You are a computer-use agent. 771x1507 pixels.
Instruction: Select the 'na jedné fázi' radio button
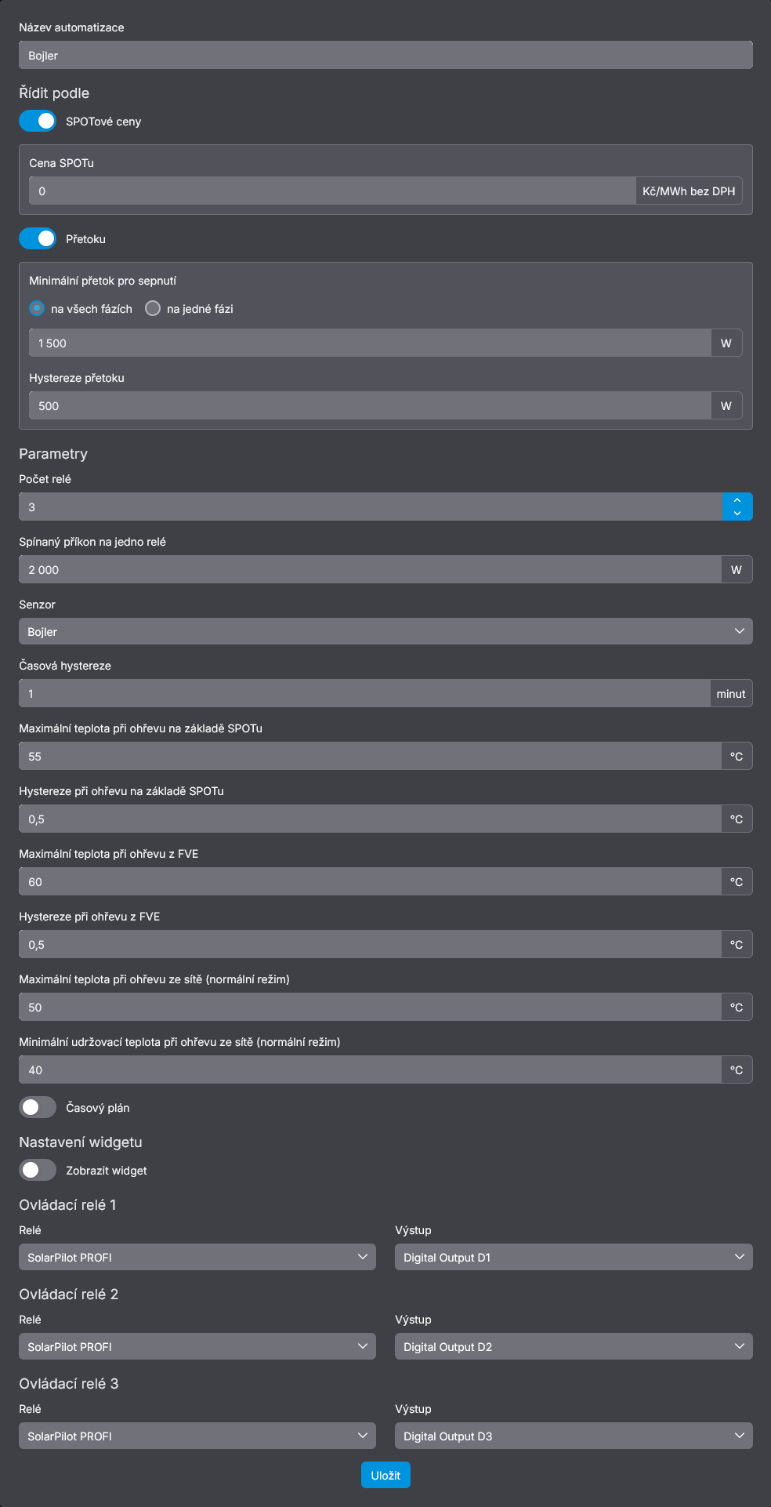pos(153,309)
